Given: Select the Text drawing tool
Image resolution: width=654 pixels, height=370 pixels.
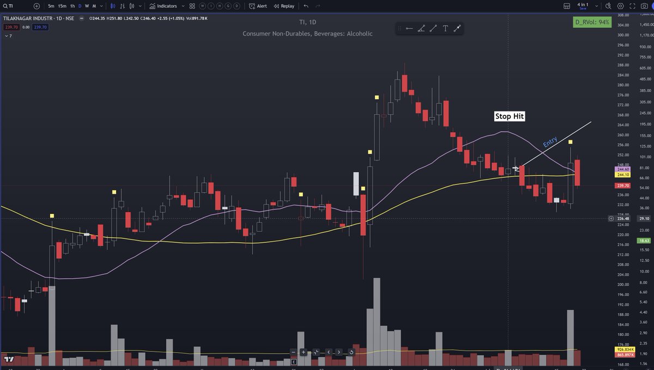Looking at the screenshot, I should pyautogui.click(x=445, y=28).
